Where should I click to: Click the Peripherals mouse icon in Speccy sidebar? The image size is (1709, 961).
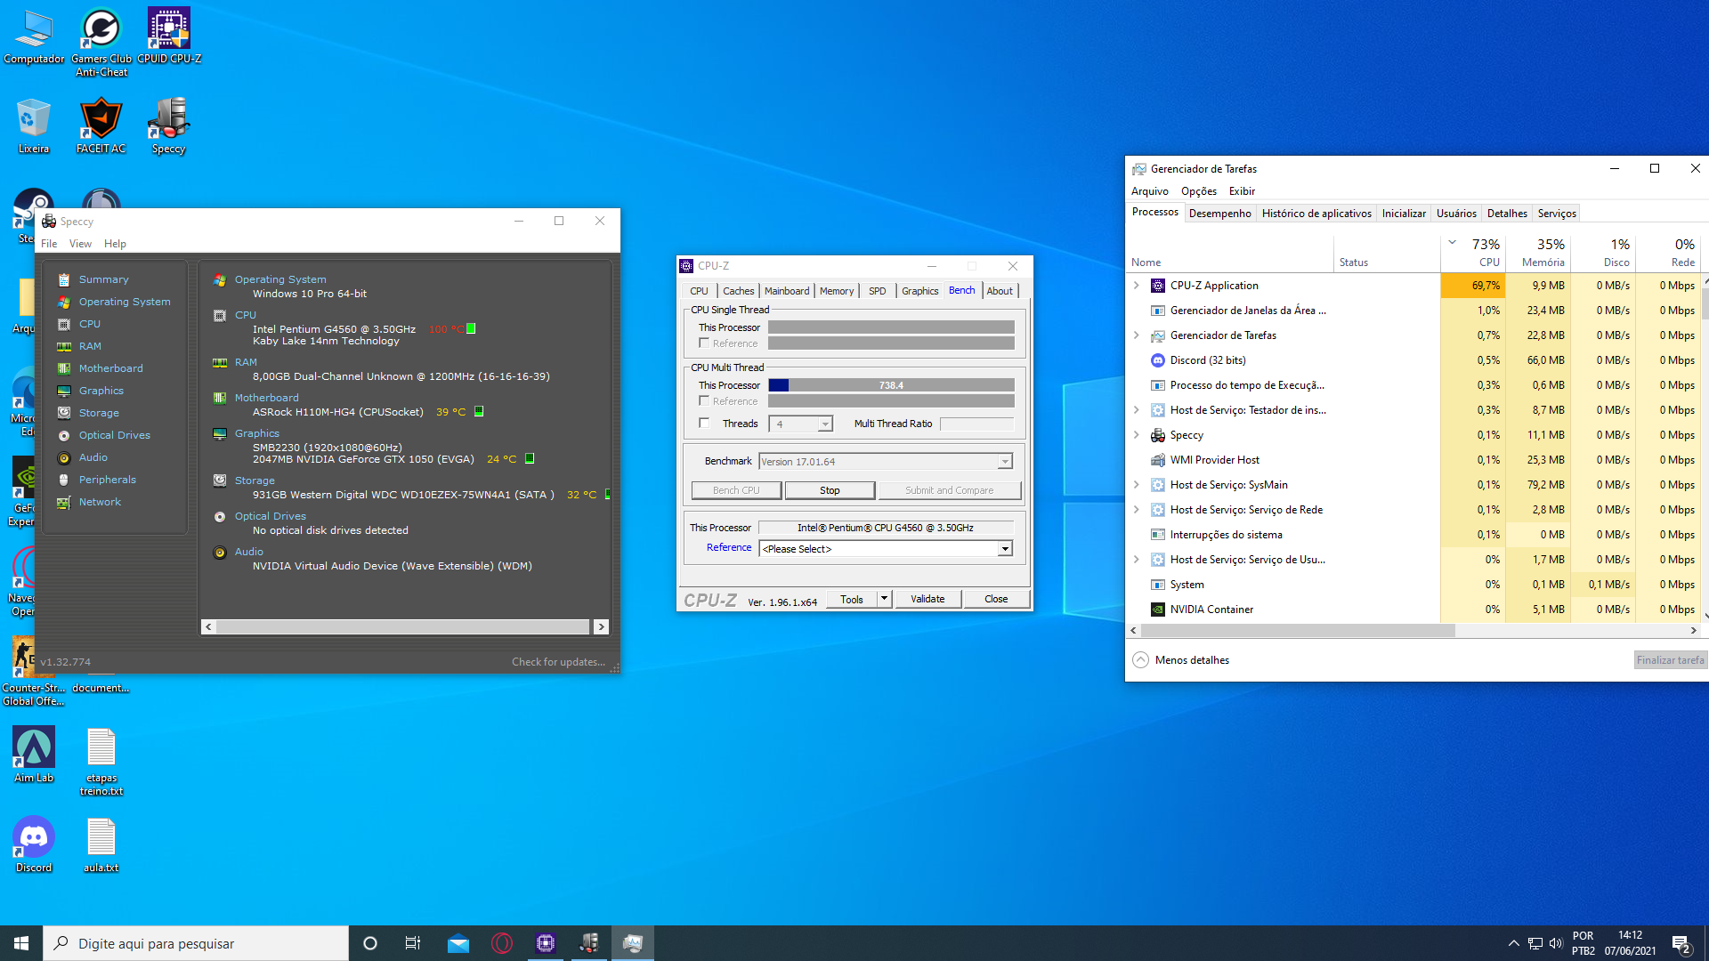pos(64,480)
